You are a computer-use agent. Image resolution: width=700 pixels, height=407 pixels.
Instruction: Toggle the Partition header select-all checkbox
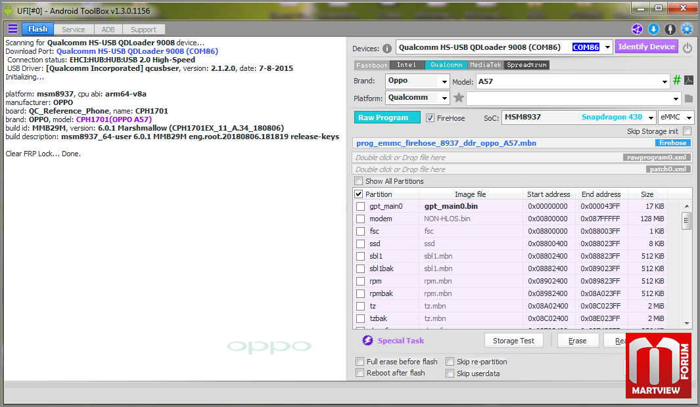pos(358,194)
